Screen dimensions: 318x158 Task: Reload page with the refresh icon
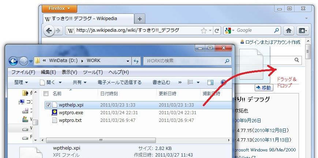(x=217, y=30)
